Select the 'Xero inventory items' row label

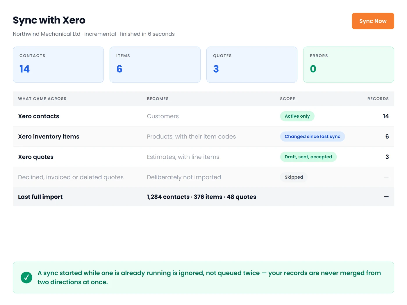point(49,137)
